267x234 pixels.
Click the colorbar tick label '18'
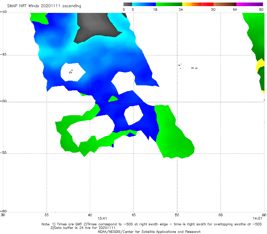(155, 9)
